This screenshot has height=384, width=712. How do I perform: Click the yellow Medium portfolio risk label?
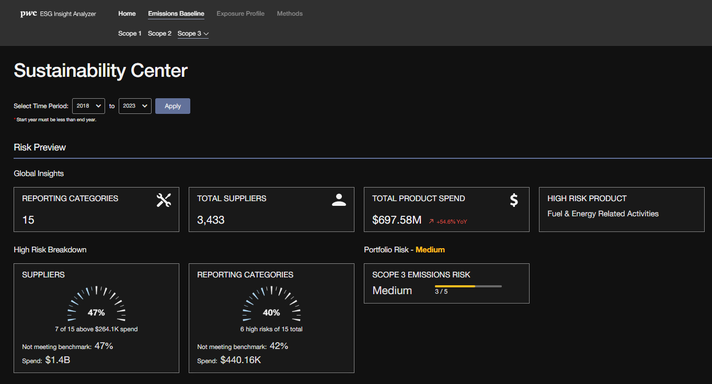click(430, 250)
